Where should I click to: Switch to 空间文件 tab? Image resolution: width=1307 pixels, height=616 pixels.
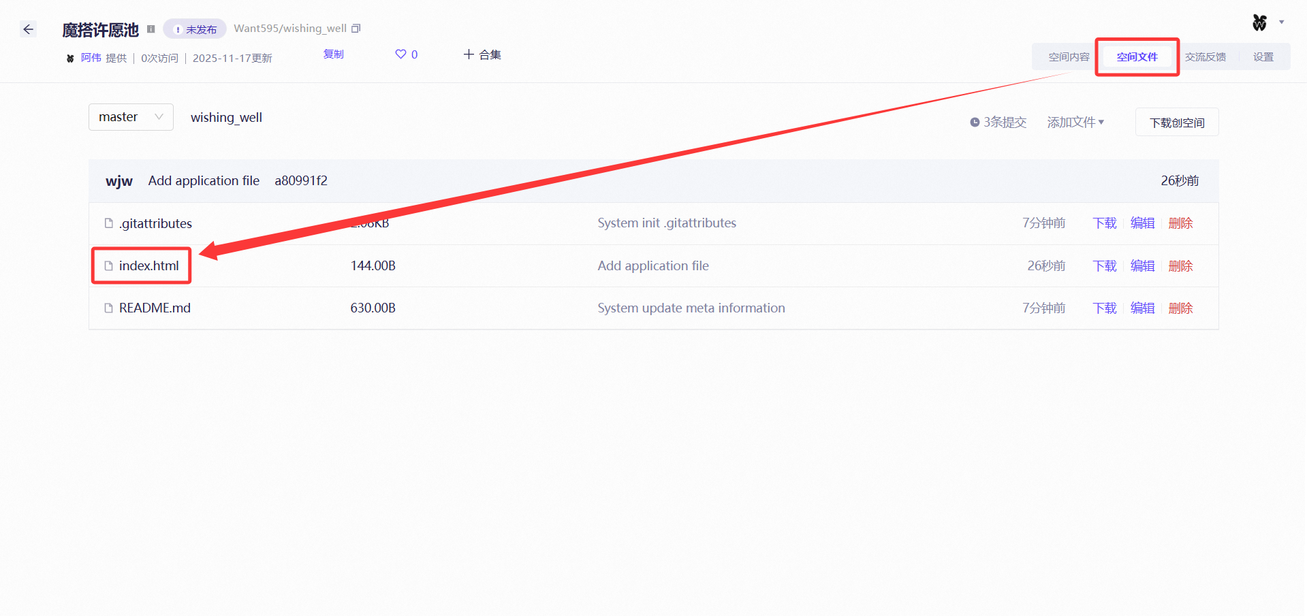coord(1137,57)
